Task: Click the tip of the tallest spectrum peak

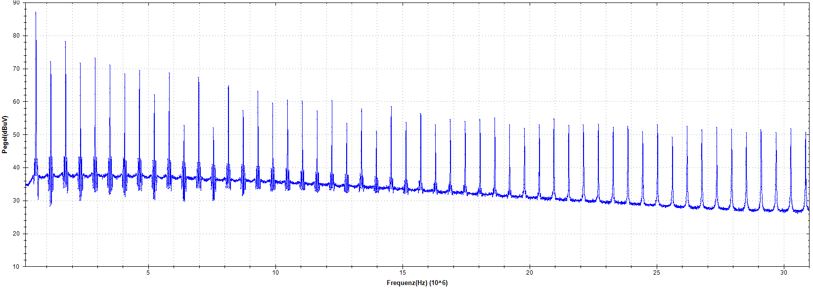Action: coord(36,12)
